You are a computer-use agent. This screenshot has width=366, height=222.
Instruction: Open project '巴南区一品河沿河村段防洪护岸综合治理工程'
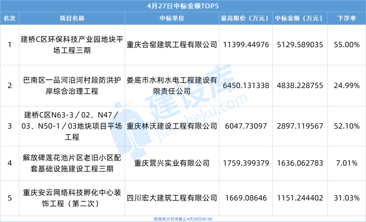pos(72,86)
